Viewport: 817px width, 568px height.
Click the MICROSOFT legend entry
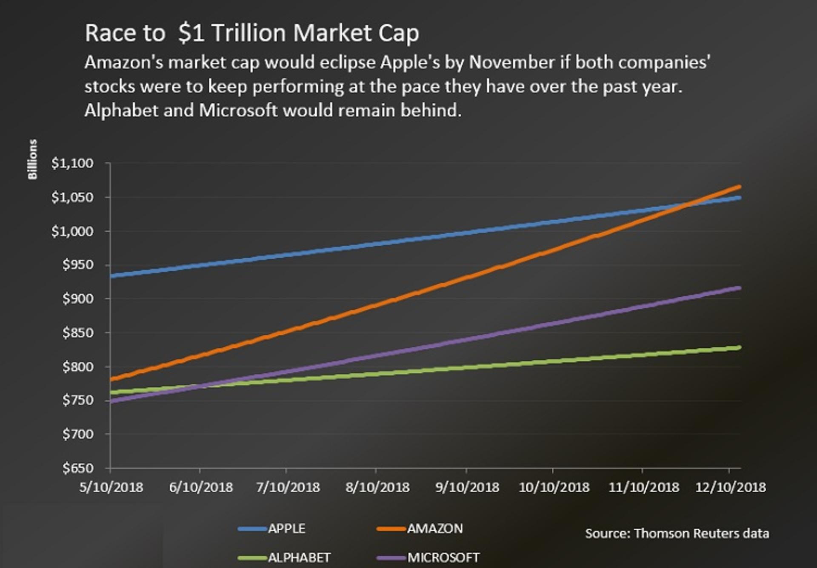tap(428, 557)
